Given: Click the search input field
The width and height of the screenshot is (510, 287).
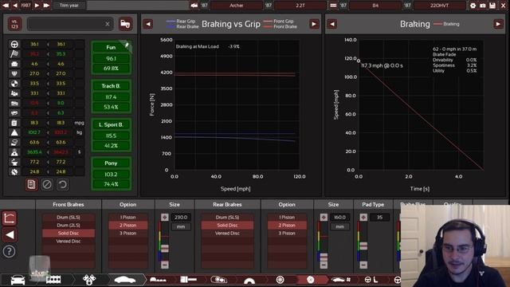Looking at the screenshot, I should click(x=70, y=24).
